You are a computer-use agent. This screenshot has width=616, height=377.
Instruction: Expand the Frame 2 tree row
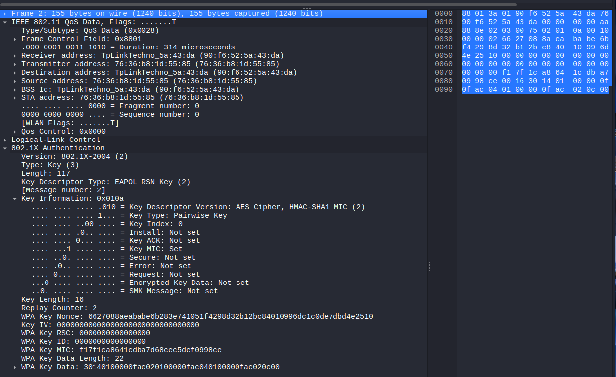(5, 14)
